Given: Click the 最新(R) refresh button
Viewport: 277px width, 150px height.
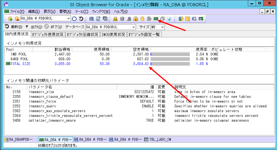Looking at the screenshot, I should (x=14, y=27).
